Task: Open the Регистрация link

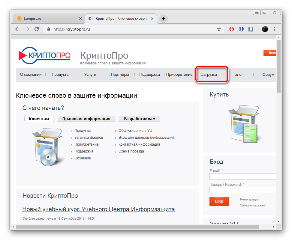Action: tap(249, 199)
